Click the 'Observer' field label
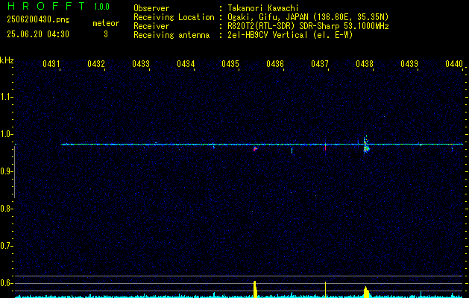The width and height of the screenshot is (469, 298). pyautogui.click(x=151, y=8)
